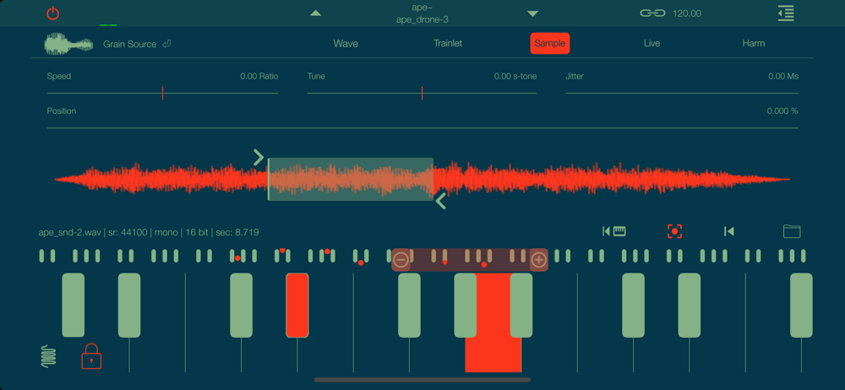Click the Position slider line
The width and height of the screenshot is (845, 390).
click(422, 127)
